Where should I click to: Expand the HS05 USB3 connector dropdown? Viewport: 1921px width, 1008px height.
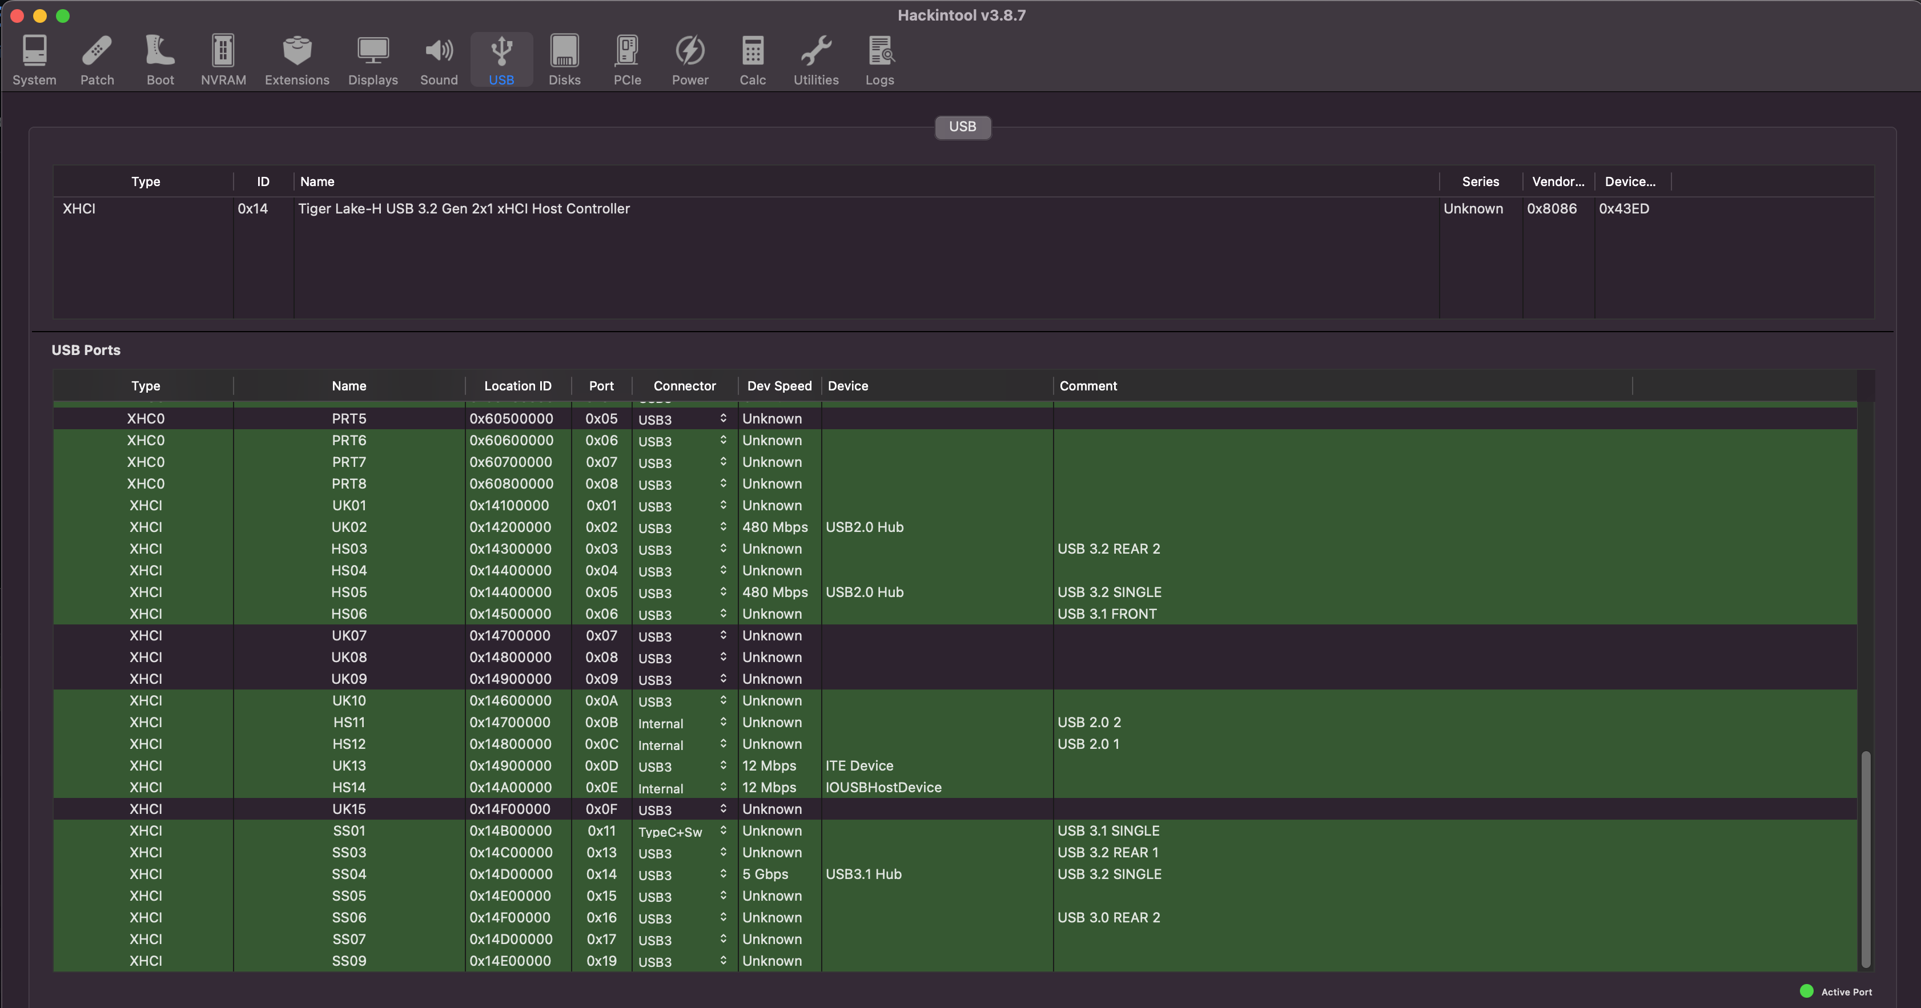(722, 591)
